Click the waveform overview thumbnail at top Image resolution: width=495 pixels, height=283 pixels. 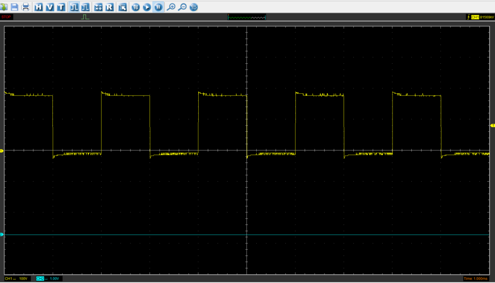coord(247,17)
